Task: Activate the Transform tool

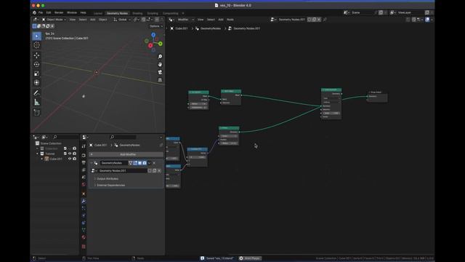Action: coord(37,82)
